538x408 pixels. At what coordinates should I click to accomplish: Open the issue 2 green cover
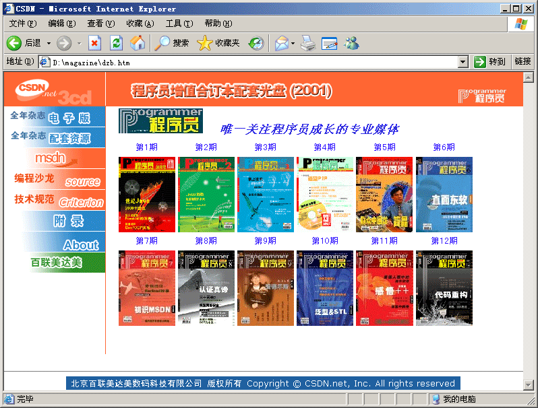point(206,195)
